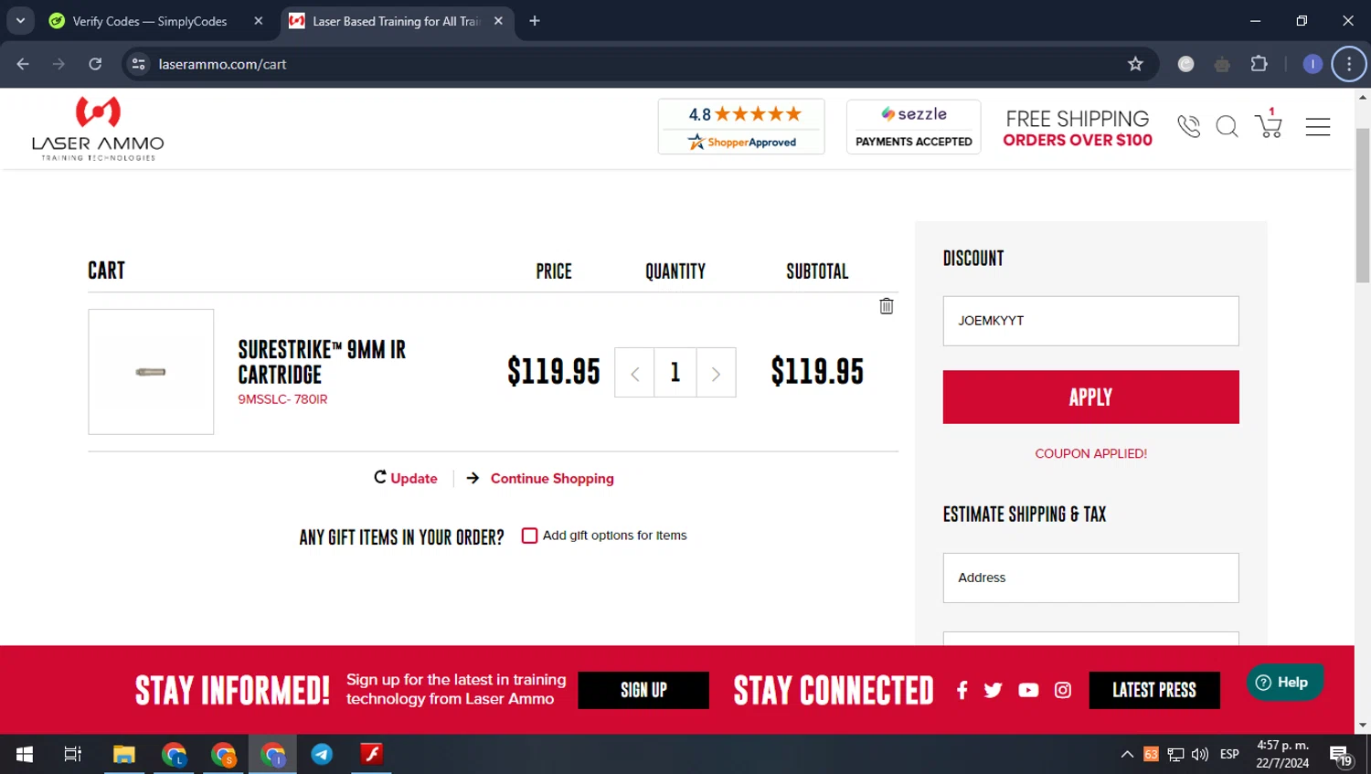The image size is (1371, 774).
Task: Bookmark this page with the star
Action: [1135, 64]
